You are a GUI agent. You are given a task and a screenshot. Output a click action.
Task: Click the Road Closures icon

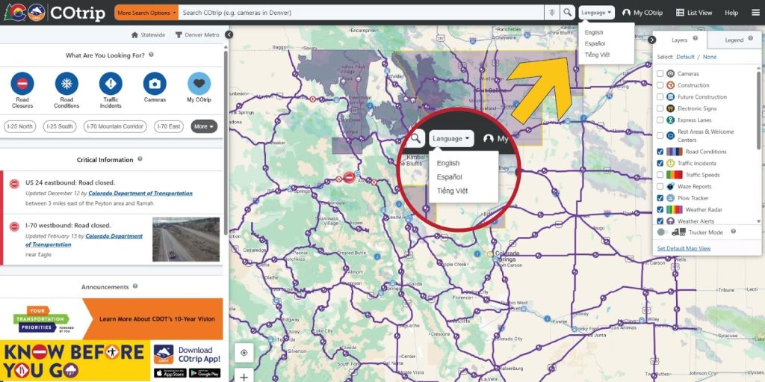point(22,83)
